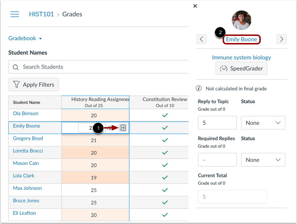The width and height of the screenshot is (297, 224).
Task: Select Apply Filters
Action: tap(33, 85)
